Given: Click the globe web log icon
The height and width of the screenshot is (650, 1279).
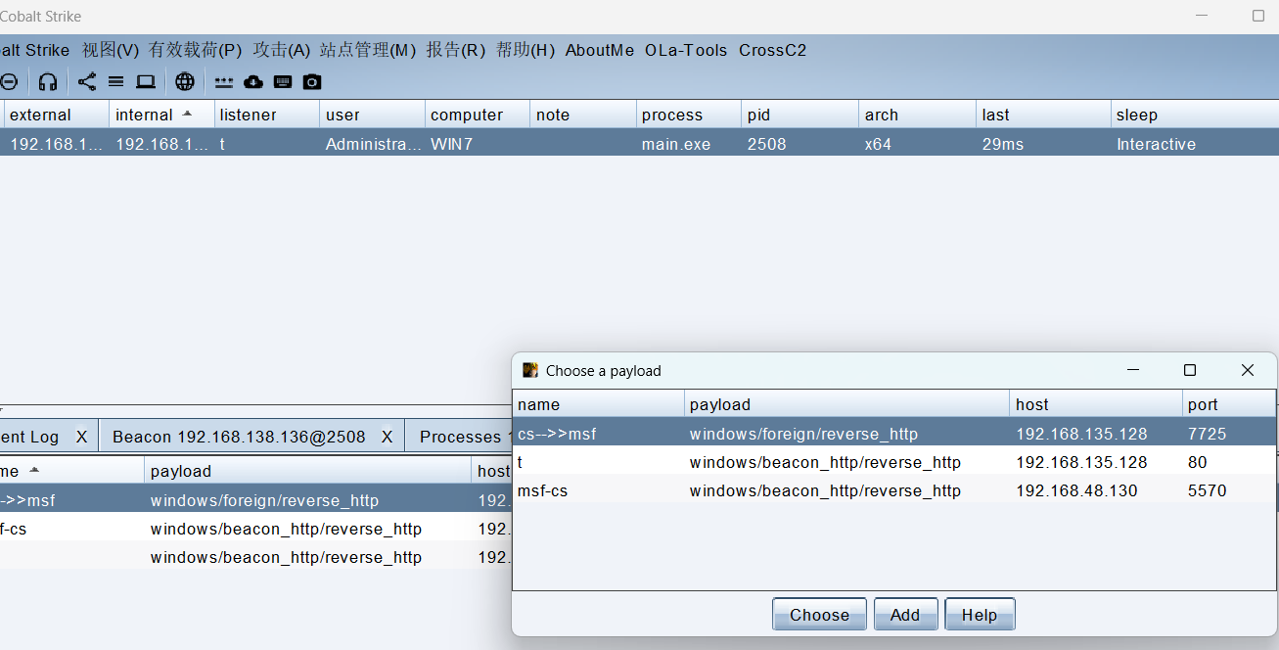Looking at the screenshot, I should [x=185, y=82].
